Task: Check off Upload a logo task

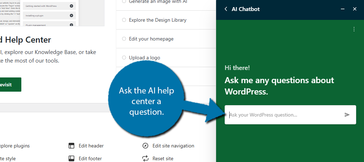Action: click(x=124, y=58)
